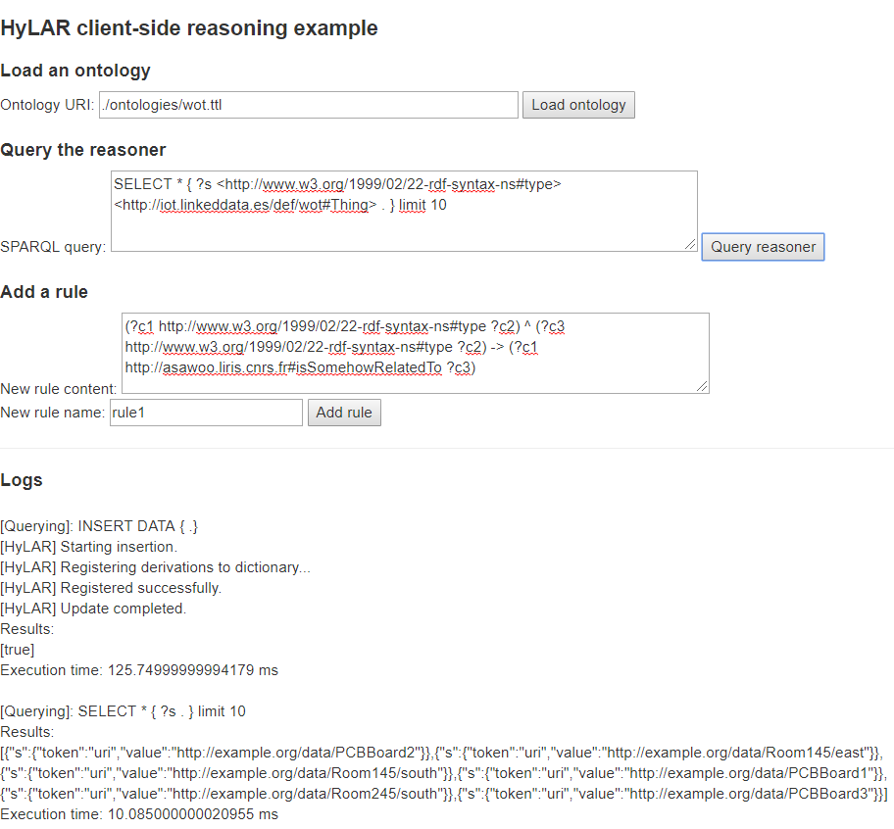
Task: Click the New rule name label
Action: click(x=53, y=413)
